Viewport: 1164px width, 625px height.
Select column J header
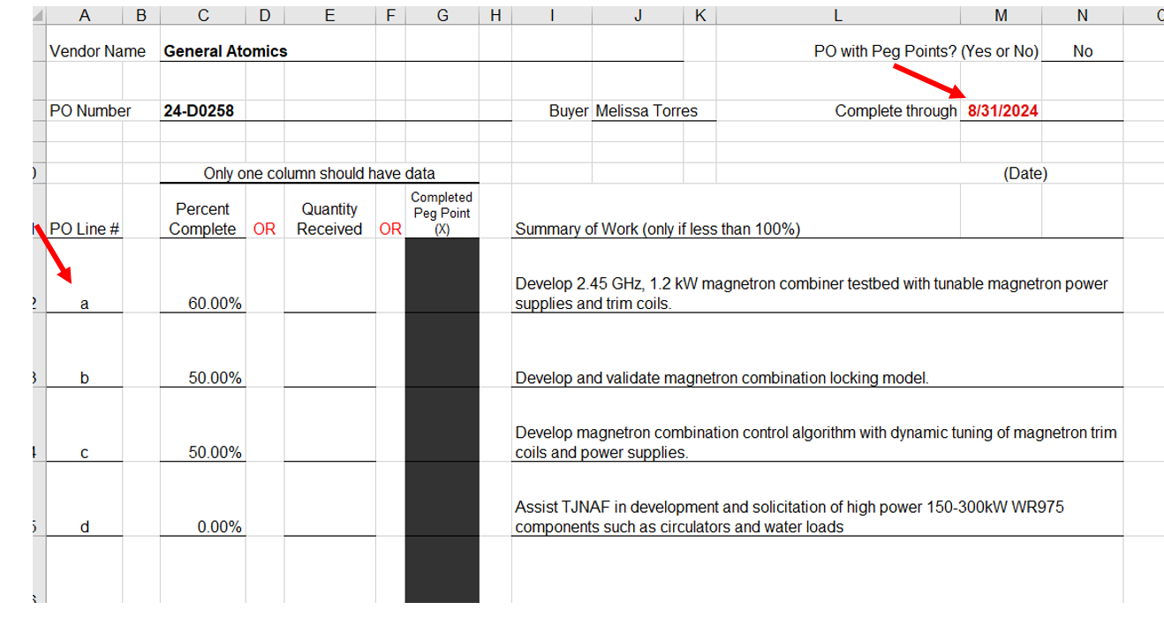(638, 15)
